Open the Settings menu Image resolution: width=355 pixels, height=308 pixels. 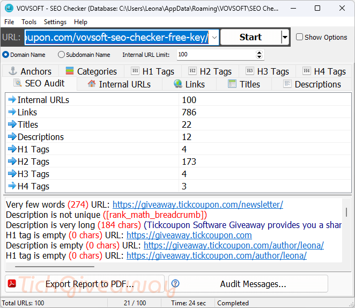point(55,22)
